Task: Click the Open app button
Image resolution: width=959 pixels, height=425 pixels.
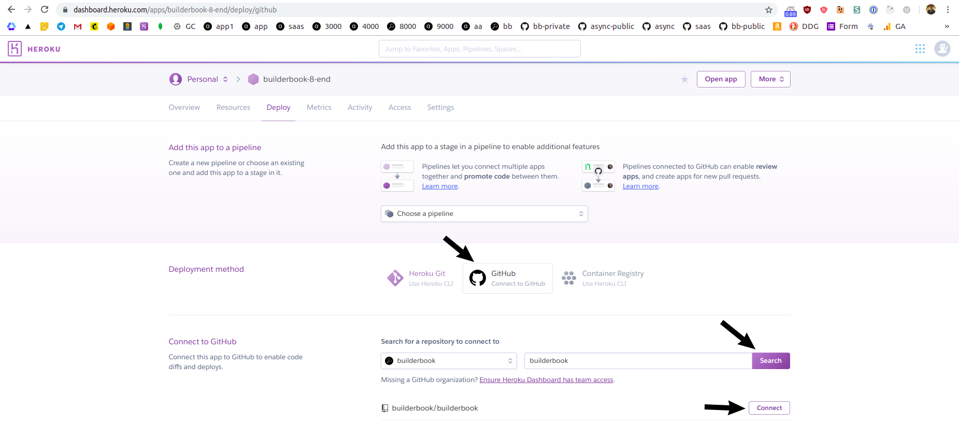Action: click(x=721, y=79)
